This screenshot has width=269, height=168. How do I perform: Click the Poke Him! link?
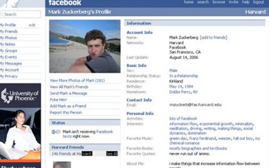coord(58,100)
